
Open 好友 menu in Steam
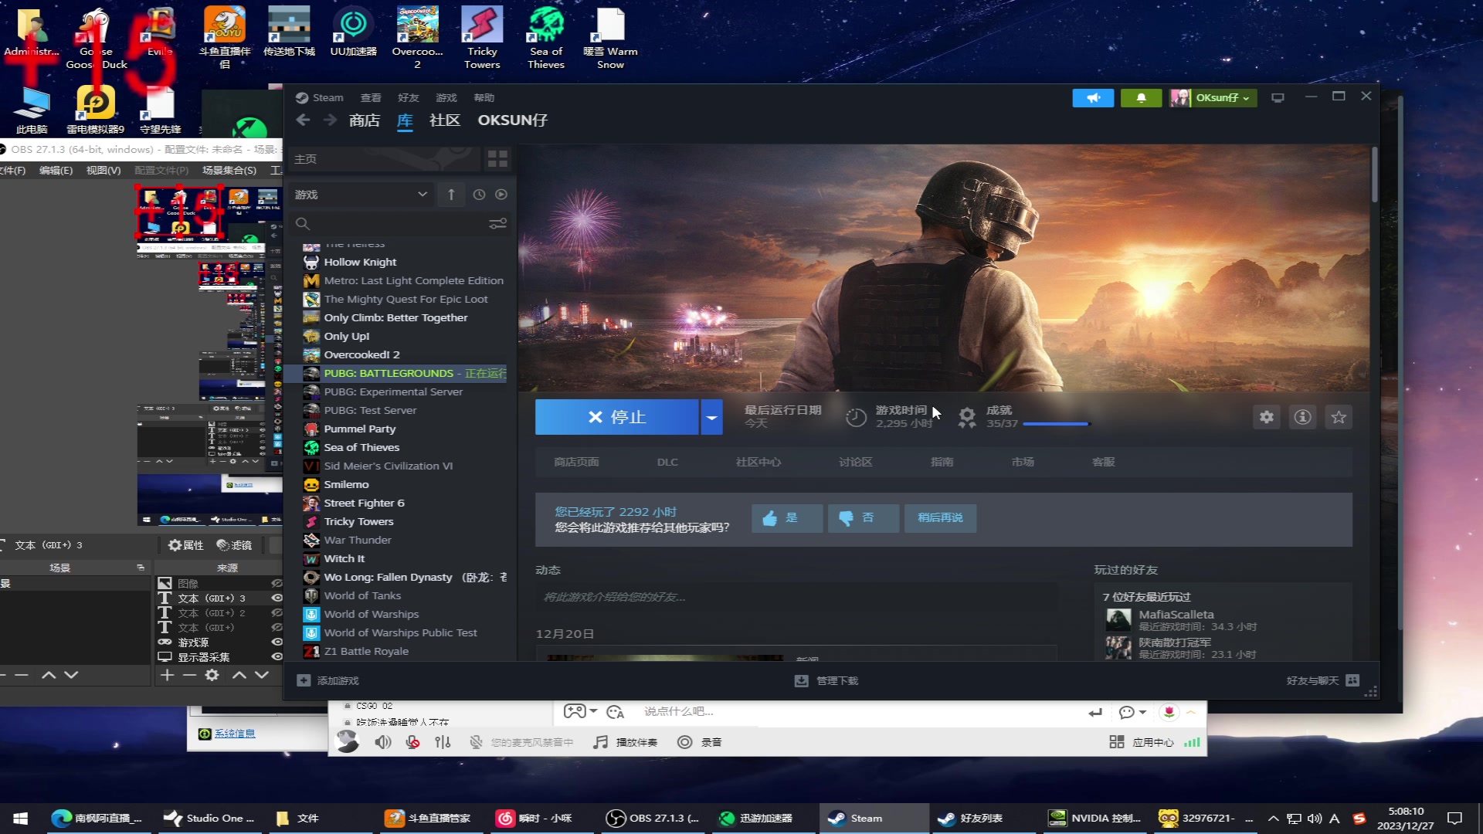pos(409,98)
